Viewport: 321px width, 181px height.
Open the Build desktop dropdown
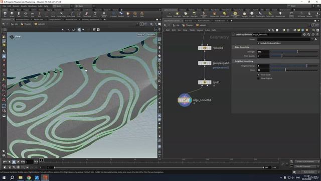point(62,6)
